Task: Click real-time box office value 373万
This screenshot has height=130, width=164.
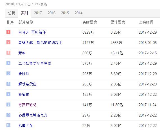Action: (x=87, y=63)
